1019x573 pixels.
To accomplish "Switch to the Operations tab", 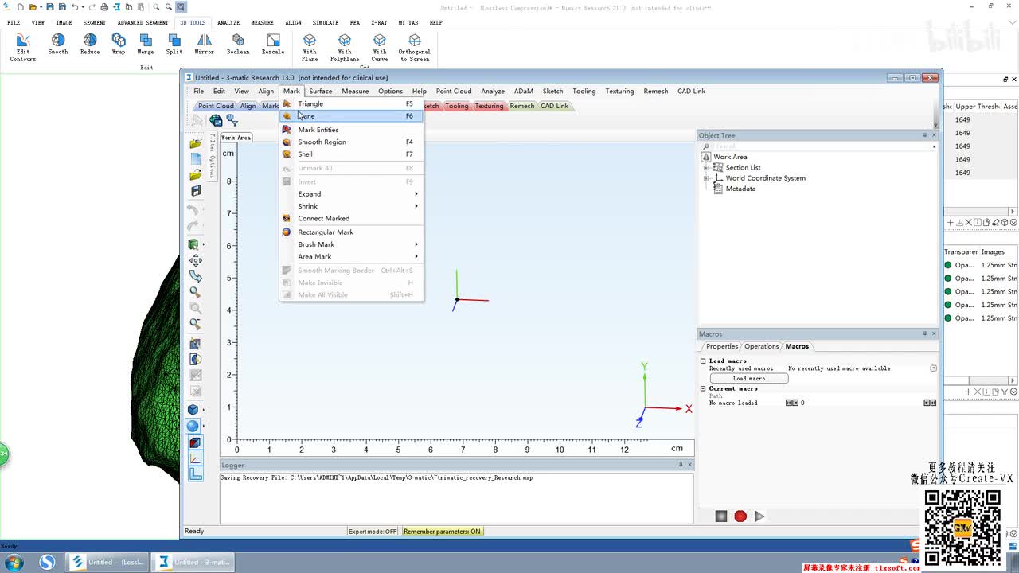I will pos(762,346).
